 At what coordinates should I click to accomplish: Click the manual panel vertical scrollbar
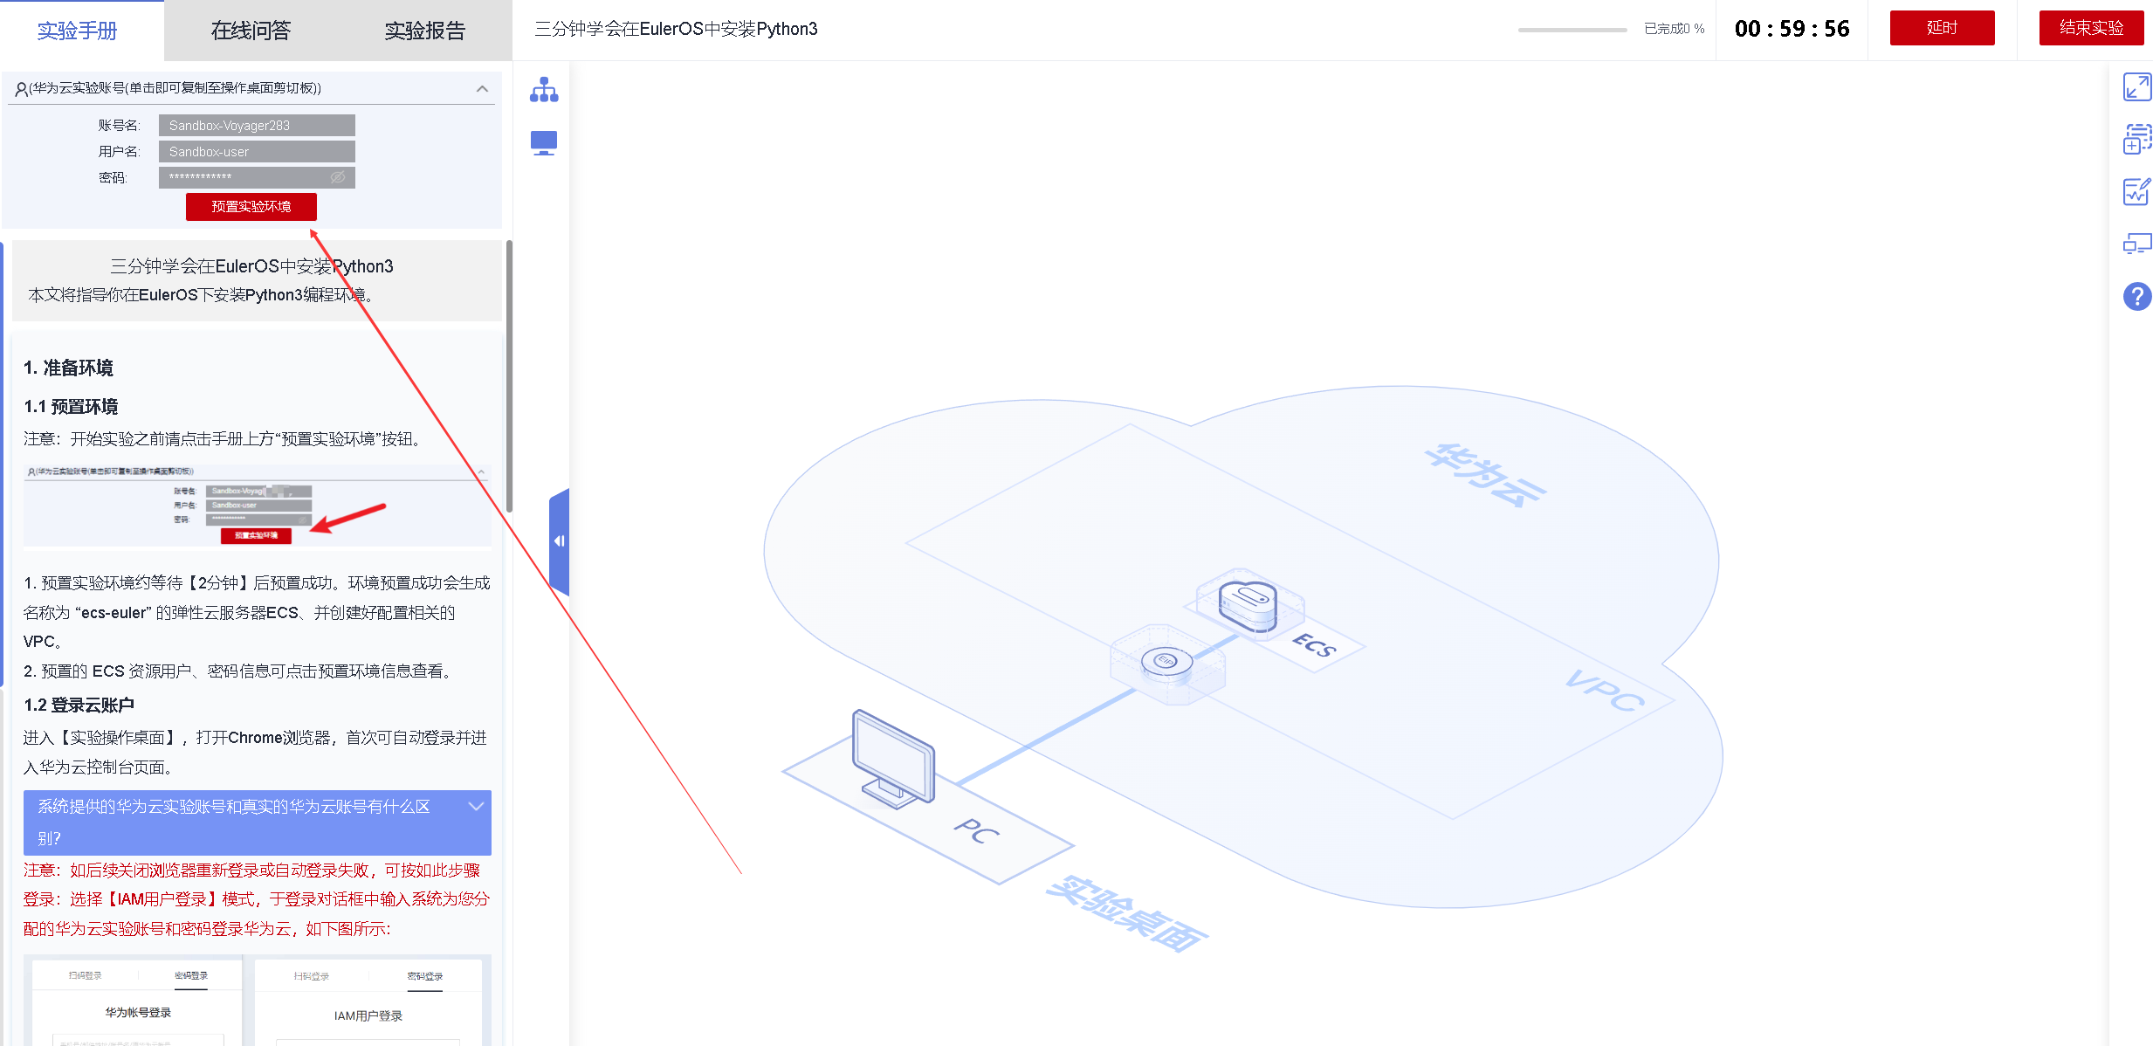(509, 375)
